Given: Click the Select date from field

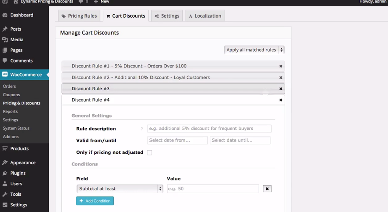Looking at the screenshot, I should click(177, 140).
